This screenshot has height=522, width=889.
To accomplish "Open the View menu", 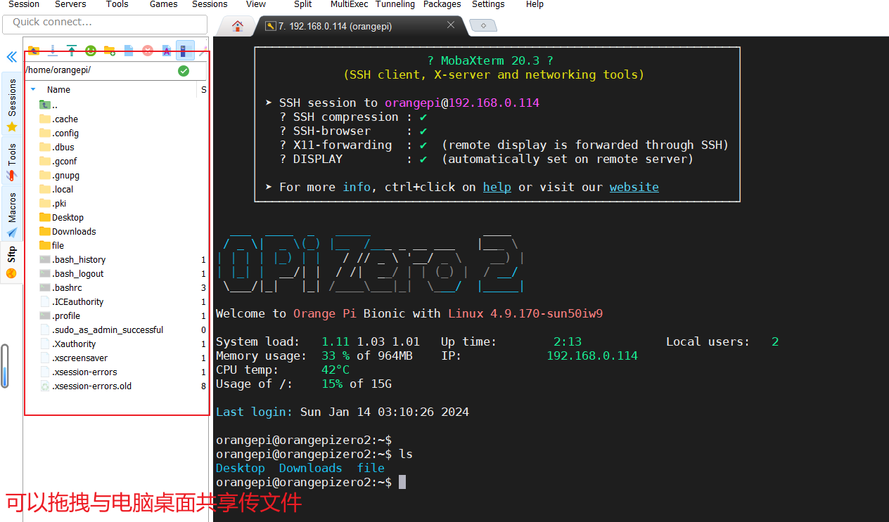I will coord(256,4).
